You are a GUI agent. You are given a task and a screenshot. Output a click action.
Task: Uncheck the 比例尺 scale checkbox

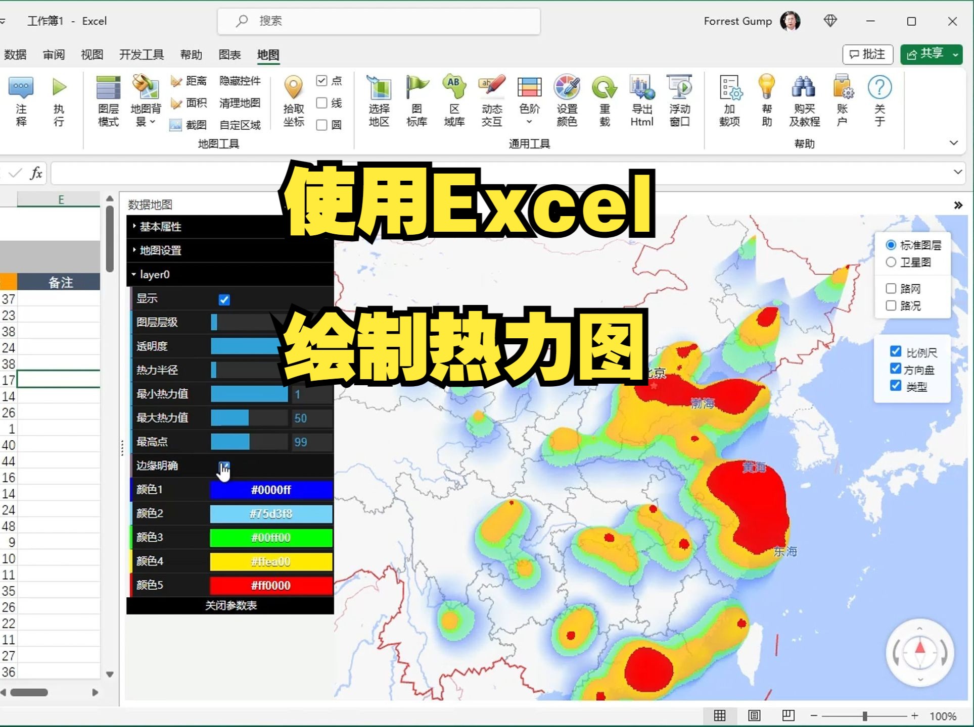(x=896, y=351)
